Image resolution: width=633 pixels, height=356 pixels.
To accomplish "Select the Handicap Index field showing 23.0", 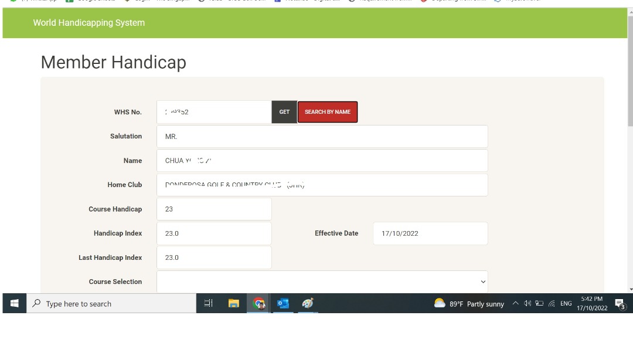I will pos(214,233).
